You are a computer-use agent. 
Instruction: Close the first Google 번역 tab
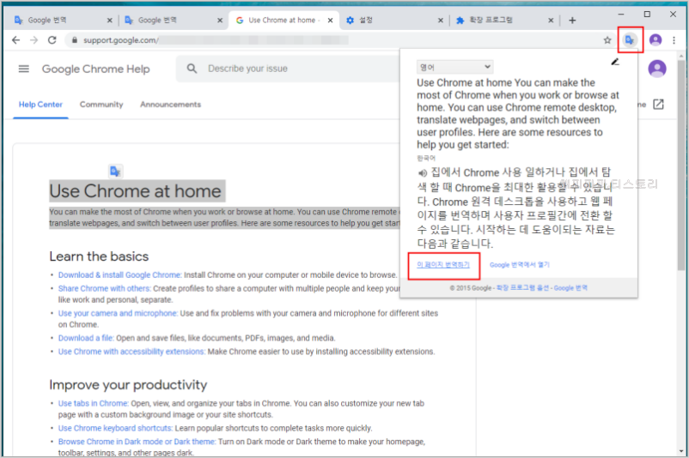tap(109, 21)
